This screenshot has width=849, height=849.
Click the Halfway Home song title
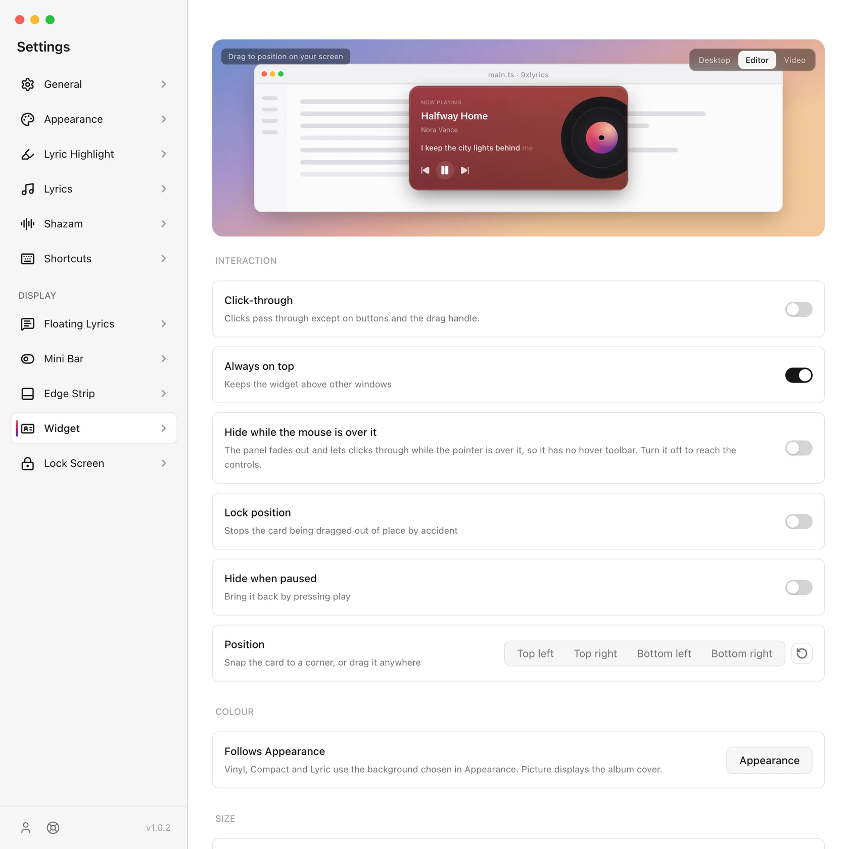pyautogui.click(x=454, y=116)
